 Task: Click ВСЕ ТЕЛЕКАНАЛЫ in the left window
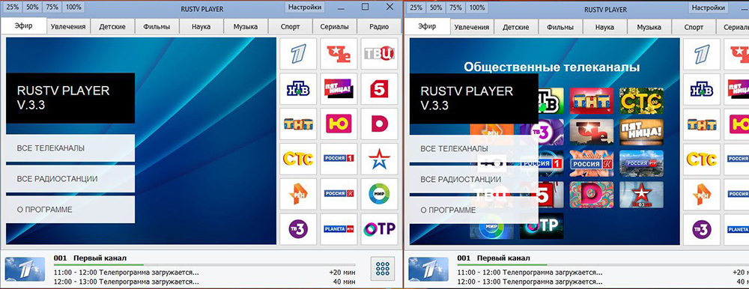click(70, 148)
